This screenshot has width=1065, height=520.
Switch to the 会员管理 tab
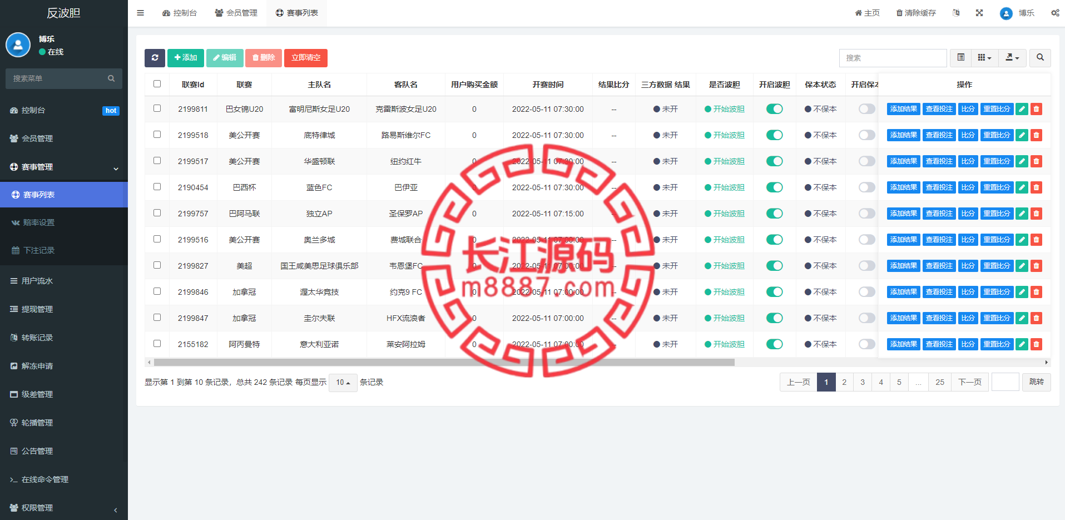[x=236, y=13]
